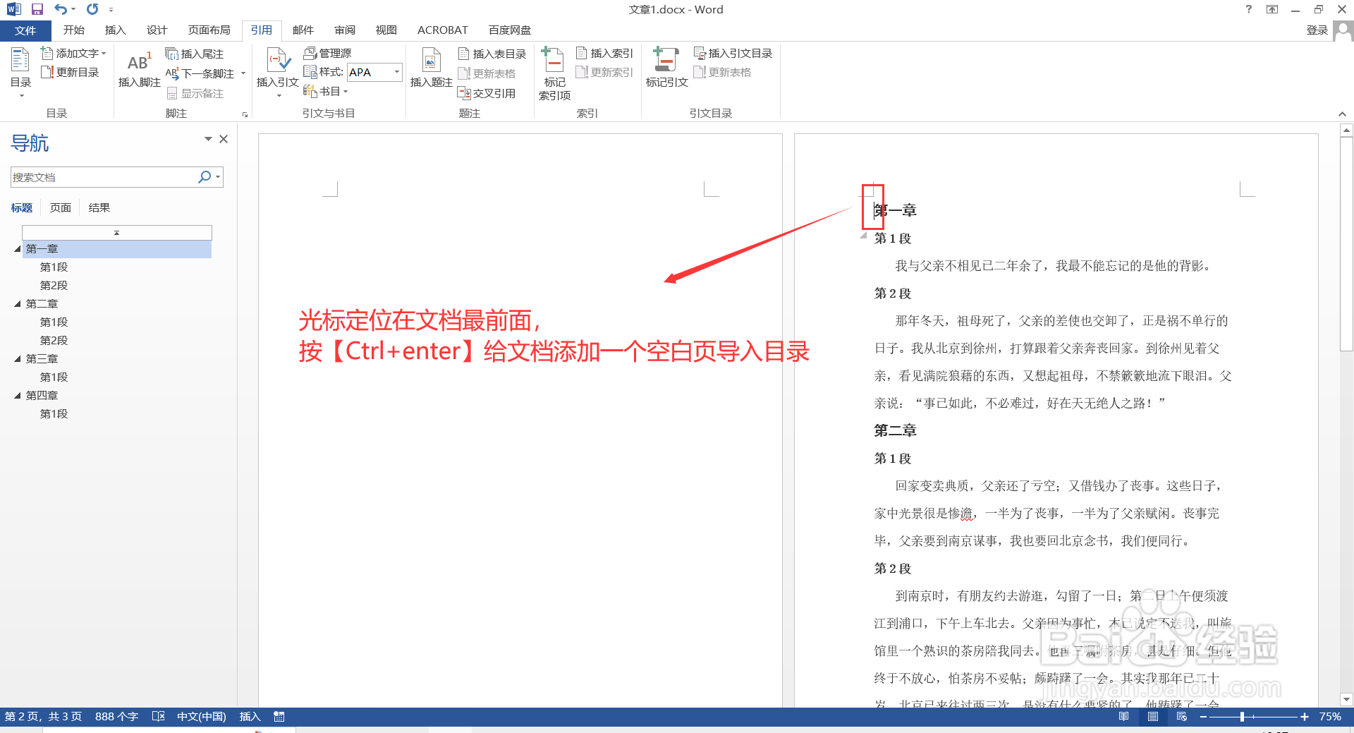Click the 888 个字 word count
1354x733 pixels.
(x=116, y=716)
